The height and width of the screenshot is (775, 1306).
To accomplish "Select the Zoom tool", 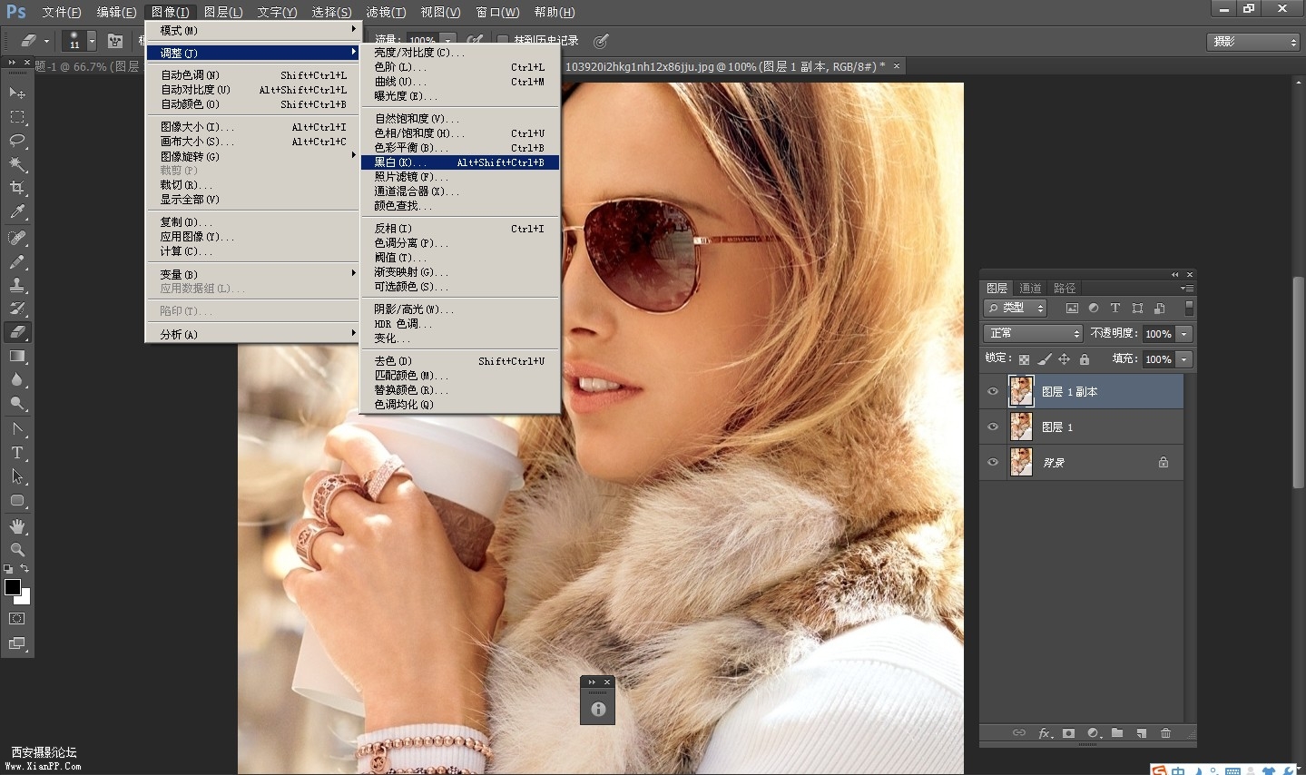I will click(17, 549).
